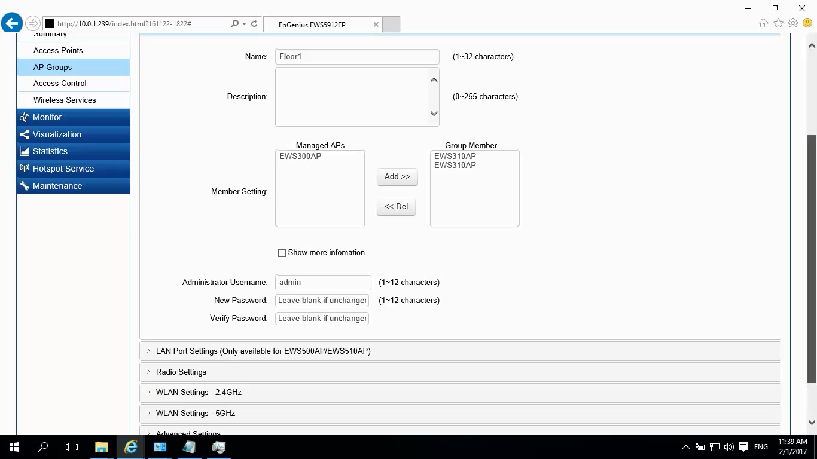Click the New Password field
This screenshot has height=459, width=817.
pos(322,301)
